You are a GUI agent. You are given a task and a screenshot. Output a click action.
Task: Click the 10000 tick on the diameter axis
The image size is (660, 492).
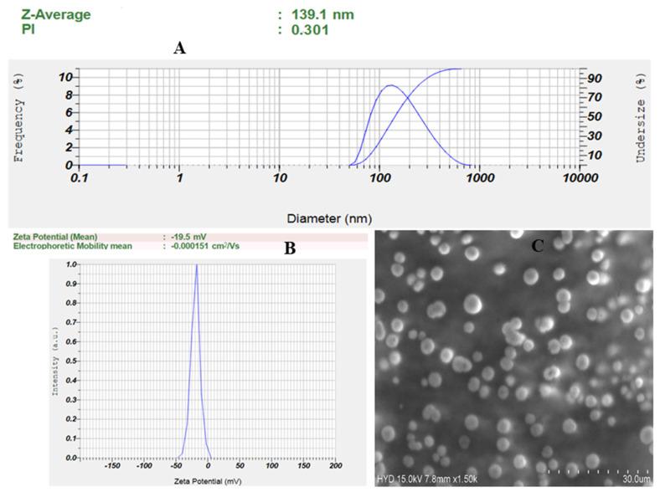580,178
